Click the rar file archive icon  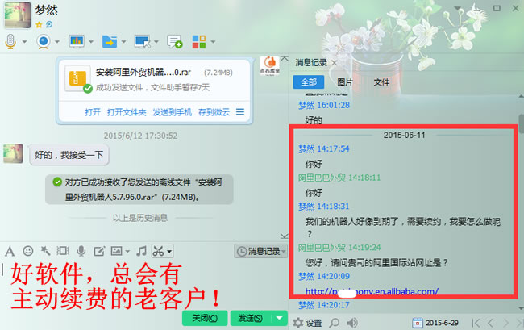click(77, 79)
